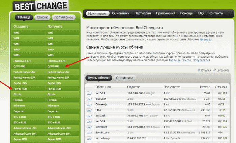
Task: Click the Список link in description text
Action: coord(186,60)
